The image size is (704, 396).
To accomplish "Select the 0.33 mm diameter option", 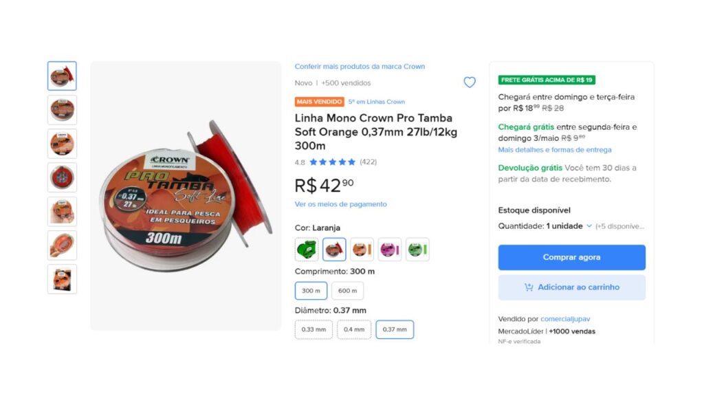I will tap(313, 329).
